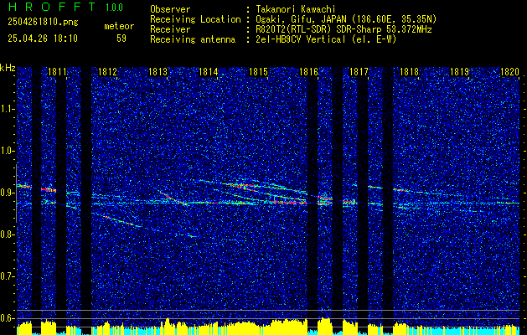The image size is (527, 335).
Task: Select the 2el-HB9CV Vertical antenna value
Action: click(x=326, y=39)
